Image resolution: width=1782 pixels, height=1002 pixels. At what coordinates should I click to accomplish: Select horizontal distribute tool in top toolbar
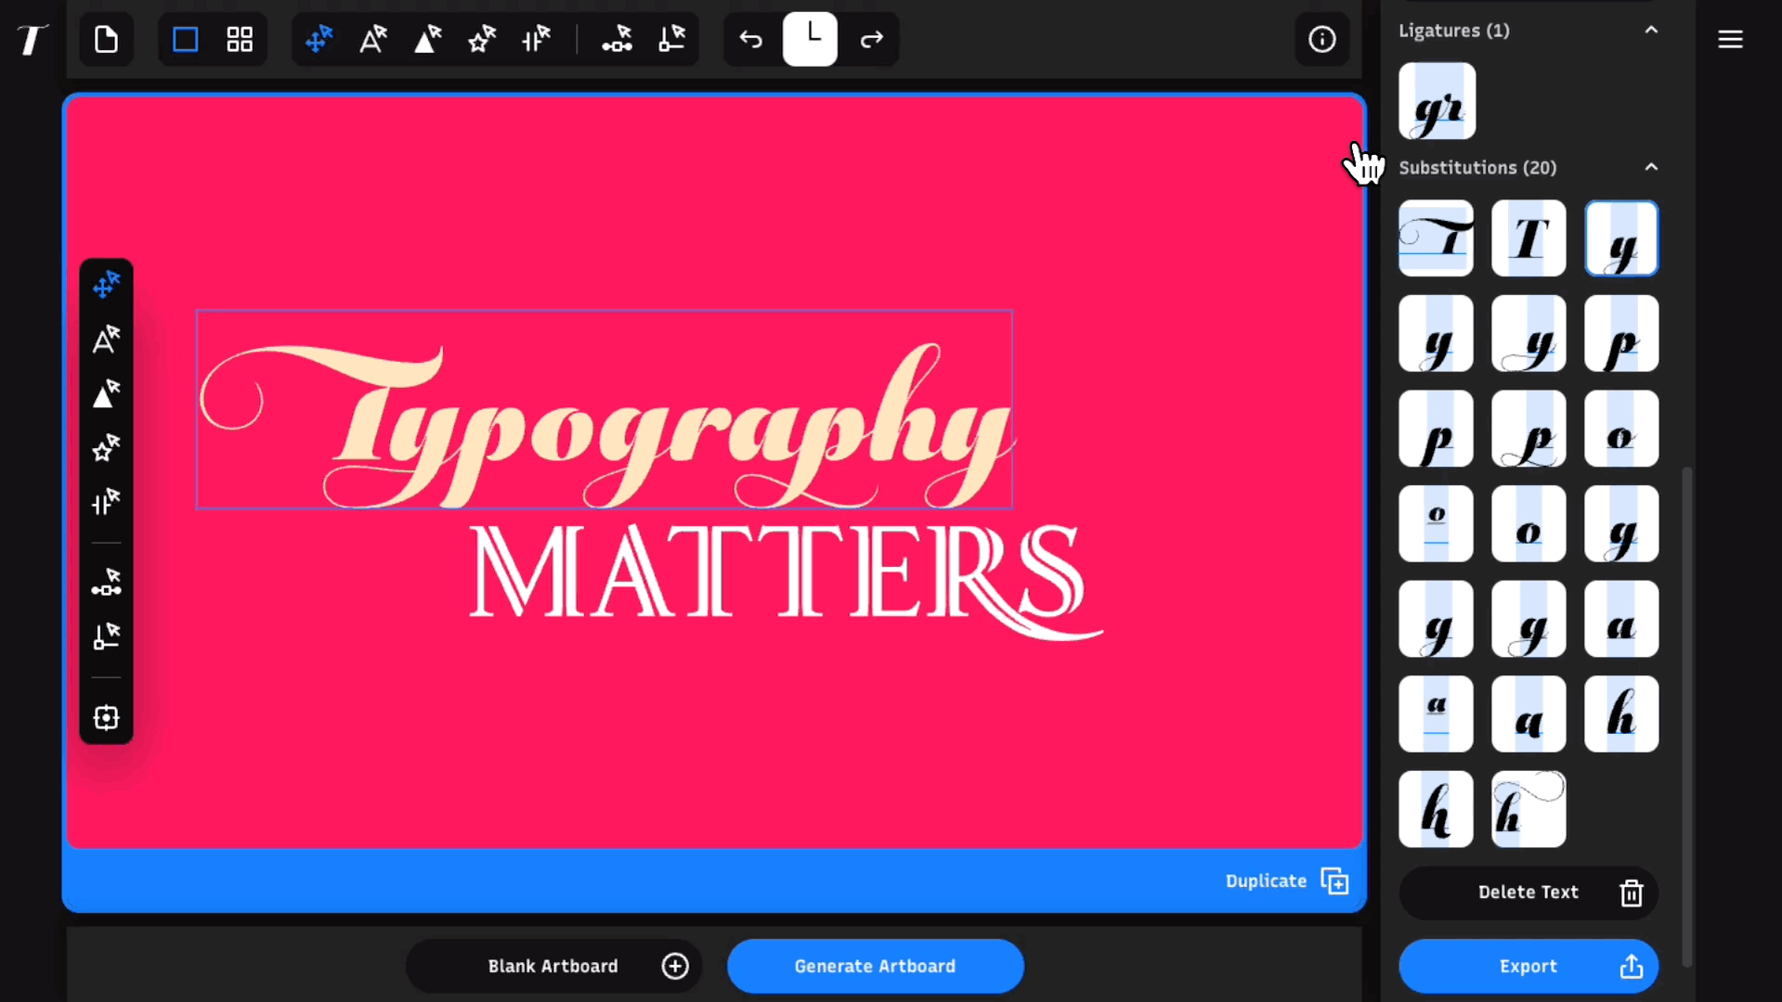coord(617,39)
